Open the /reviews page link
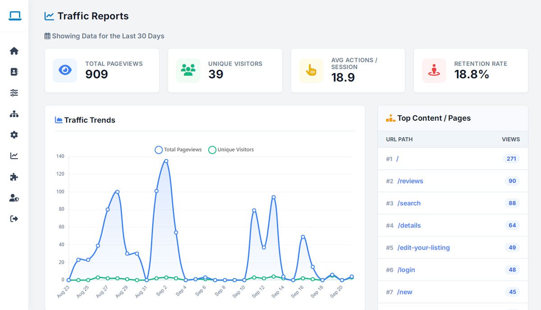 pos(410,181)
